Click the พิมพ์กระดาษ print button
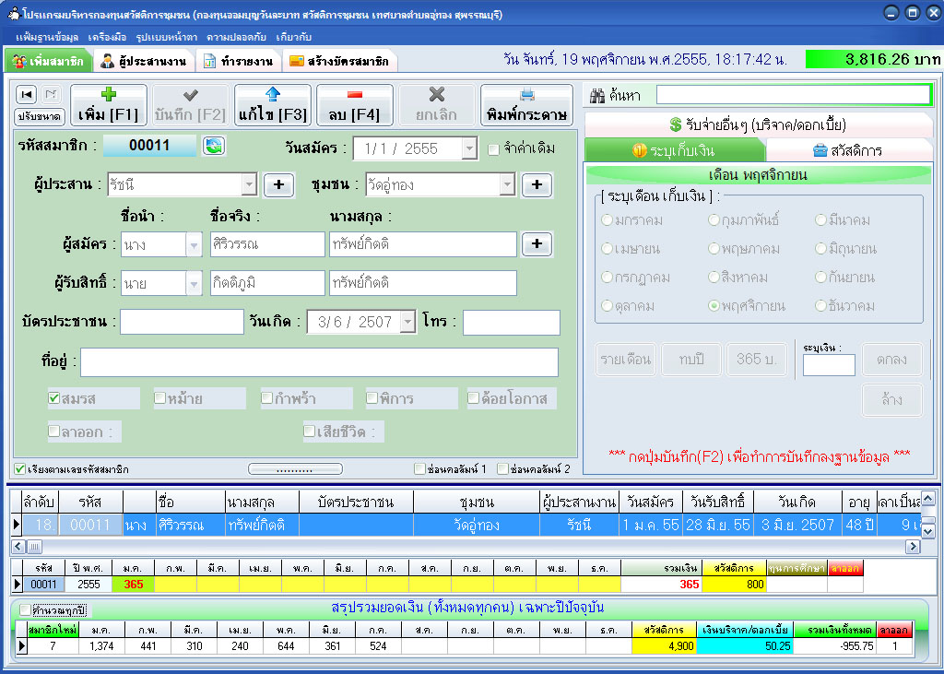944x674 pixels. coord(526,105)
